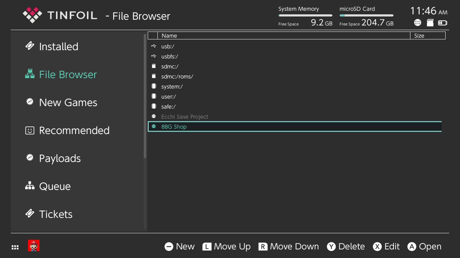Open the Tickets section

(x=56, y=214)
